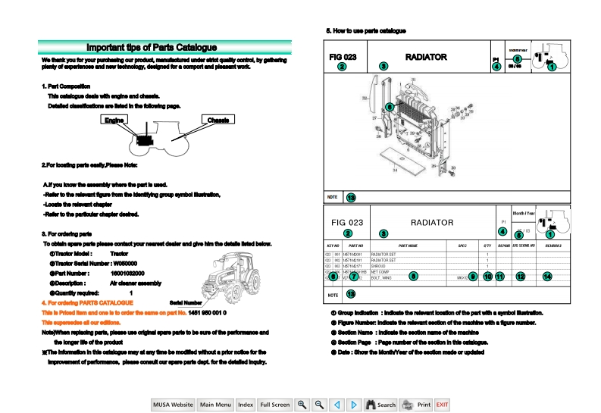
Task: Click the Important tips of Parts Catalogue heading
Action: 152,47
